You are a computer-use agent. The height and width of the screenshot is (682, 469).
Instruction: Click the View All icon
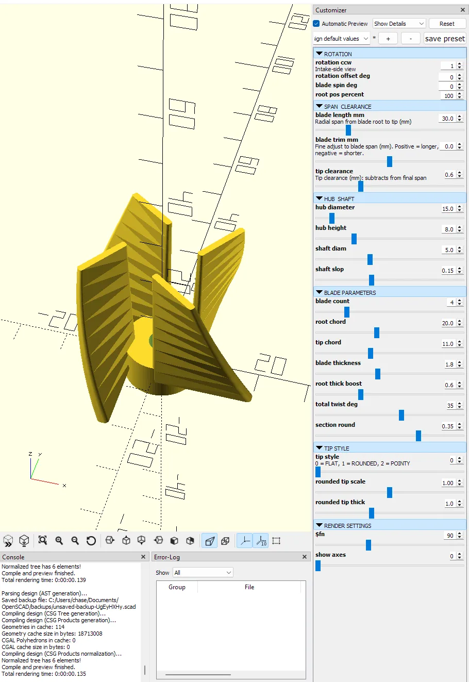tap(43, 540)
